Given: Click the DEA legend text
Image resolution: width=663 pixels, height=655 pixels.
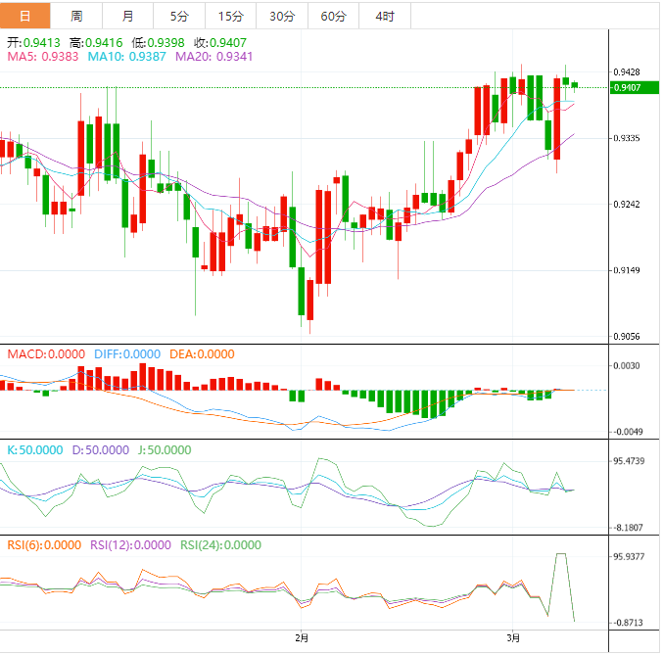Looking at the screenshot, I should pyautogui.click(x=200, y=354).
